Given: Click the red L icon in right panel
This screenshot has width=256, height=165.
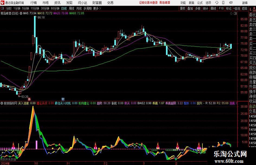Looking at the screenshot, I should (251, 10).
